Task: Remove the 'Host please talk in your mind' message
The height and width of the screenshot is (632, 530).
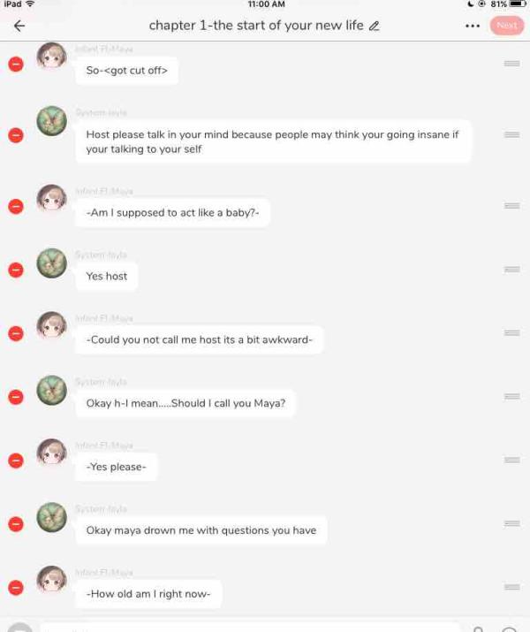Action: (x=16, y=135)
